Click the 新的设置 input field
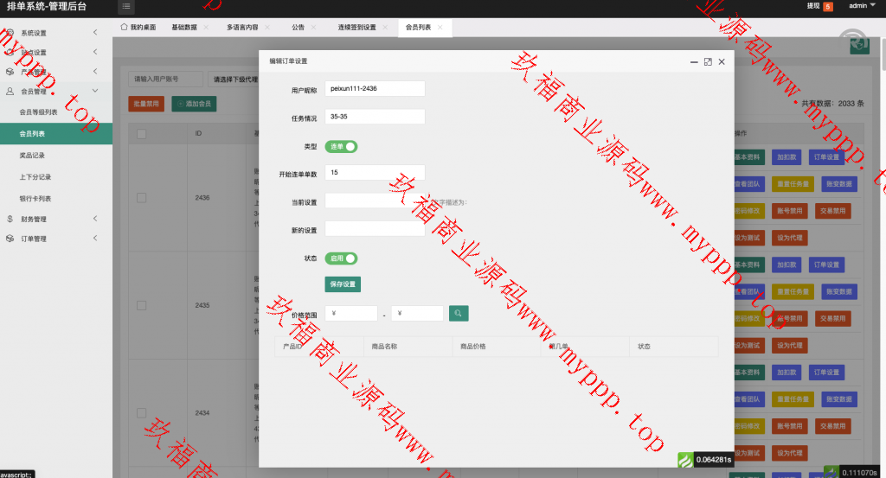 375,229
